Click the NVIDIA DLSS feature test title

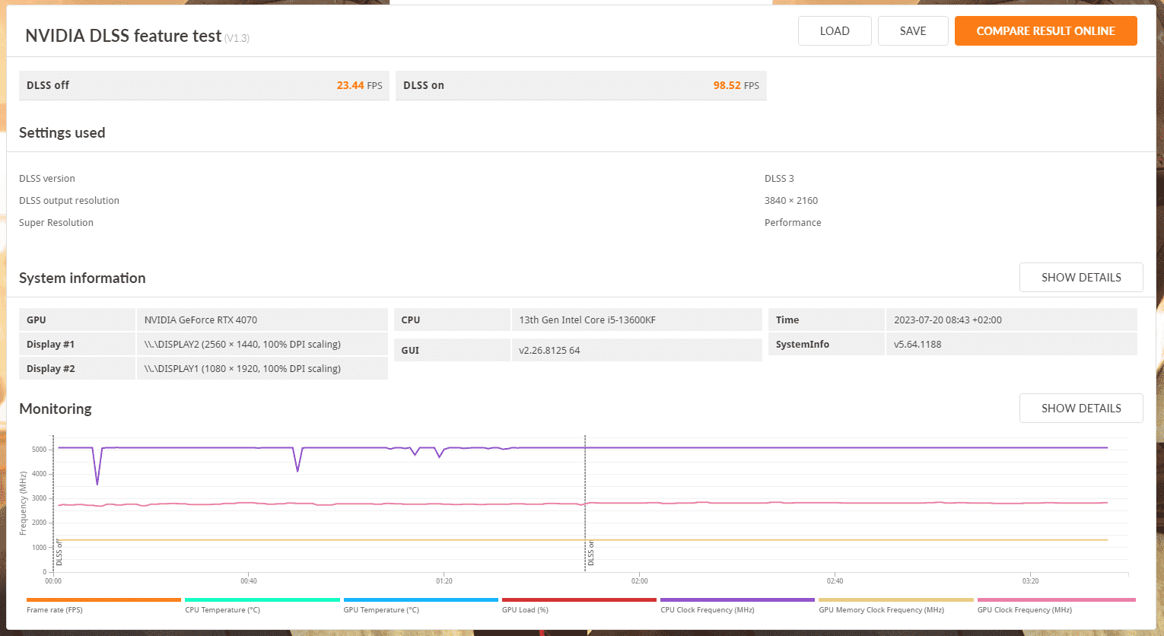(x=123, y=36)
